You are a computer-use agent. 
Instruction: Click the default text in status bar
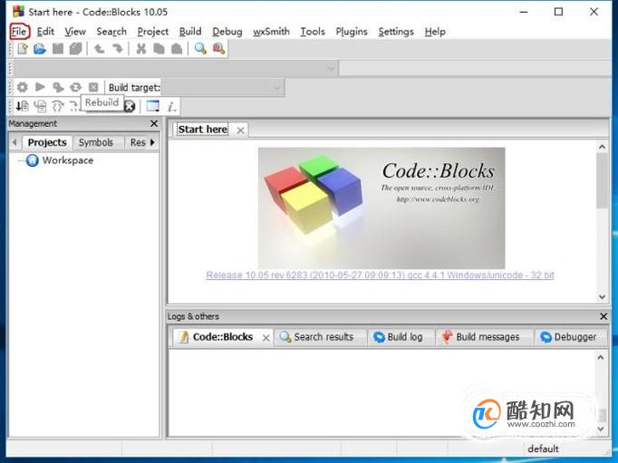pos(543,449)
